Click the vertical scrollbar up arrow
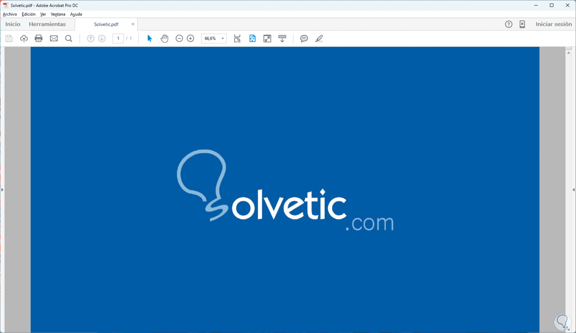The image size is (576, 333). point(569,53)
